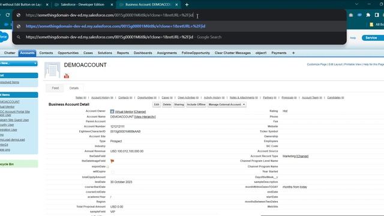Viewport: 384px width, 216px height.
Task: Click the flag image in theDateImageField
Action: (x=112, y=161)
